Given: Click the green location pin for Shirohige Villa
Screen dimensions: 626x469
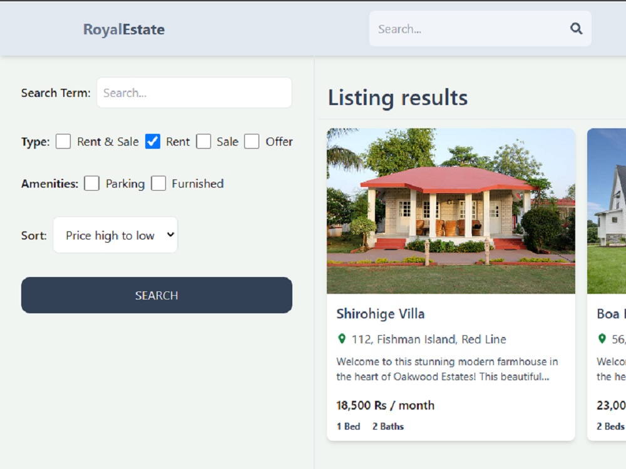Looking at the screenshot, I should point(342,339).
